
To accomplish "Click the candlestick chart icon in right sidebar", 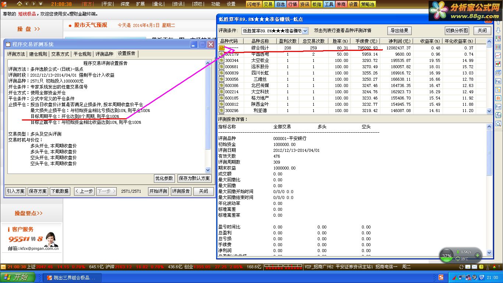I will click(498, 64).
